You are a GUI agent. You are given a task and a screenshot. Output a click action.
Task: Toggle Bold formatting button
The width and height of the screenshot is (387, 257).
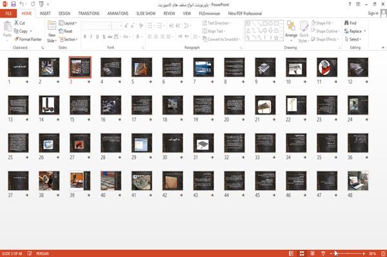point(85,37)
